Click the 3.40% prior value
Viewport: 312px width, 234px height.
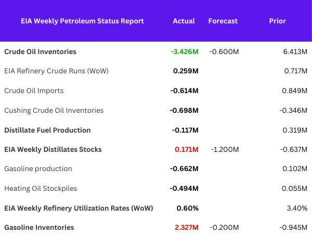click(x=297, y=209)
